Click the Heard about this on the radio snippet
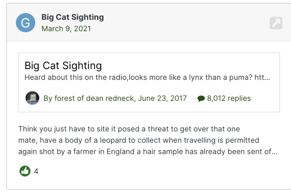The image size is (291, 194). (x=147, y=77)
